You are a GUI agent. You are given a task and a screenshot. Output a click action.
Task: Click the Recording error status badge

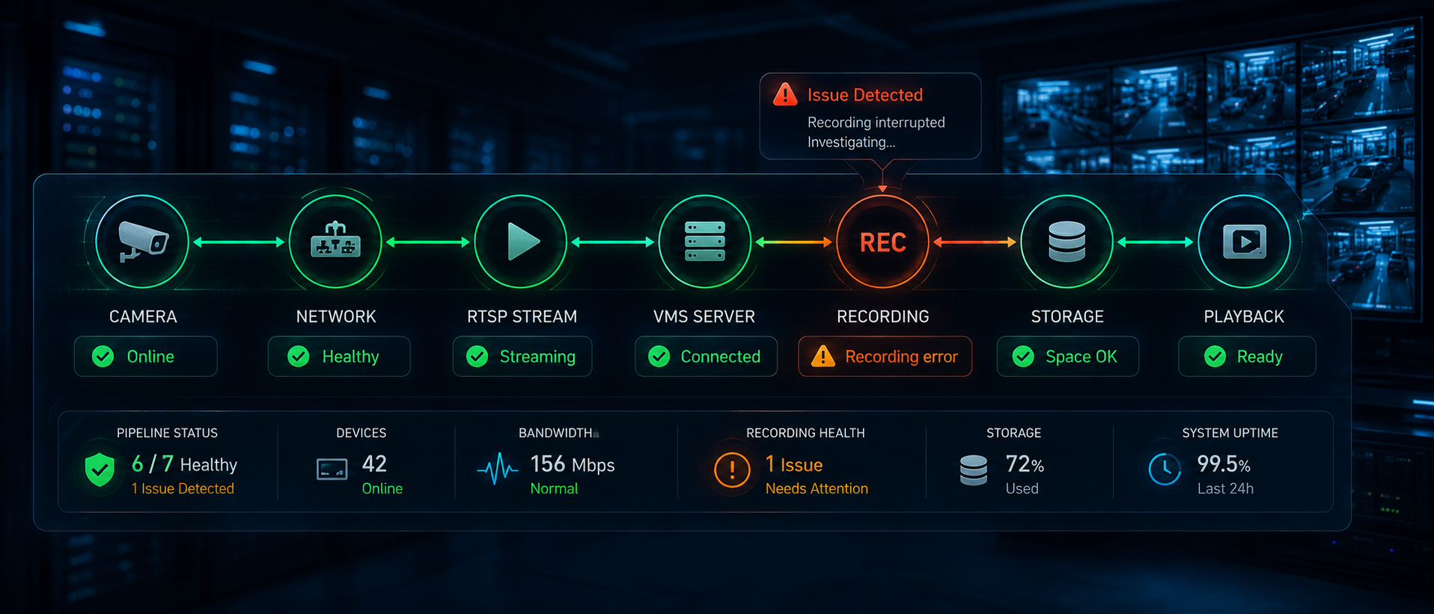(x=885, y=357)
